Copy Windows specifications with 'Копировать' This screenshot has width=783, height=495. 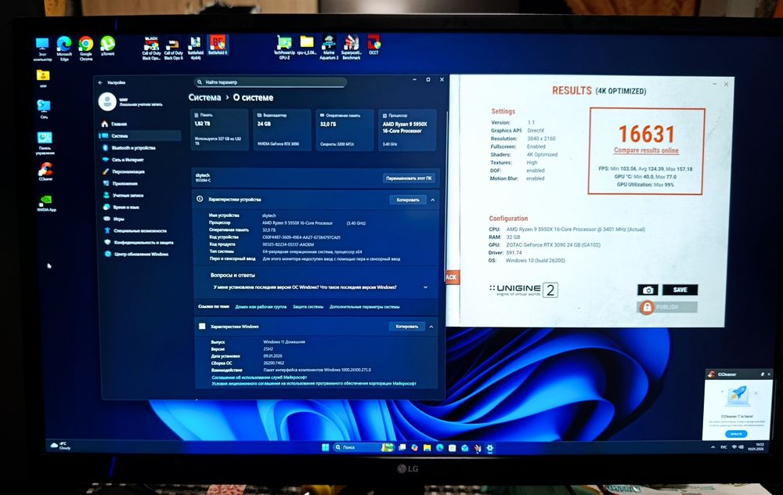406,327
